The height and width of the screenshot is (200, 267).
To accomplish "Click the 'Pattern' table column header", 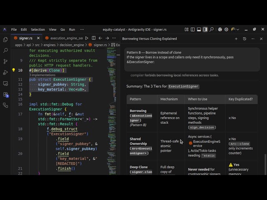I will [135, 99].
